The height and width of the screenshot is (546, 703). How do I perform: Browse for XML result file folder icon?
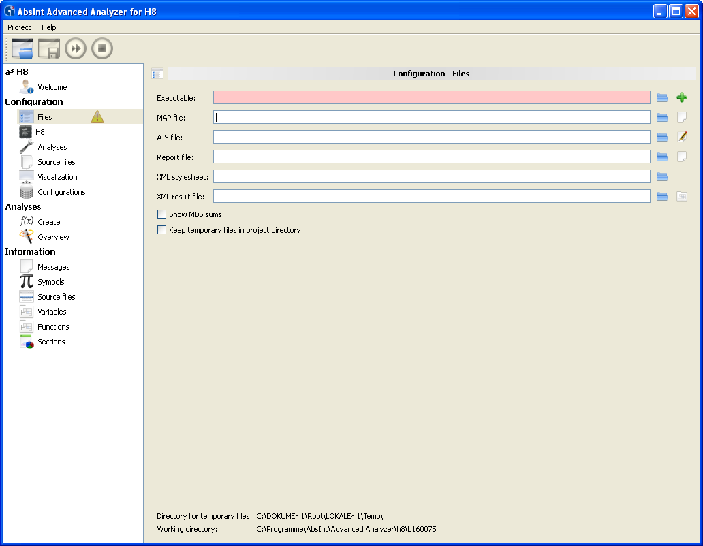point(662,196)
